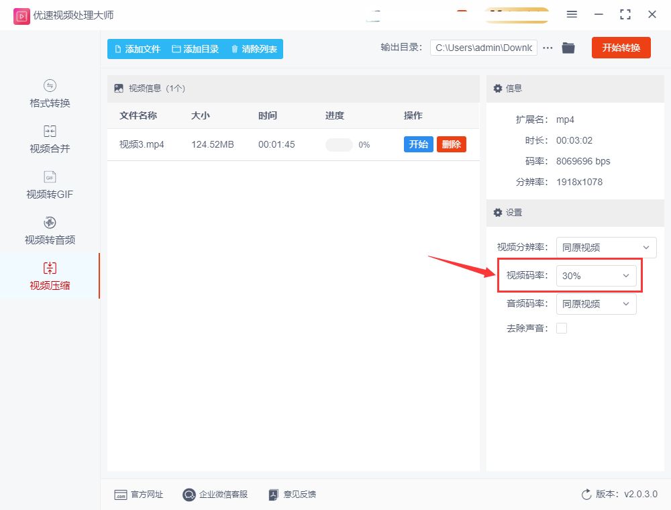Open the 视频转GIF icon
671x510 pixels.
50,176
